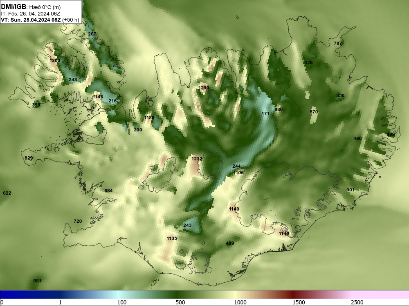Click the map value 1146
This screenshot has height=306, width=409.
98,97
